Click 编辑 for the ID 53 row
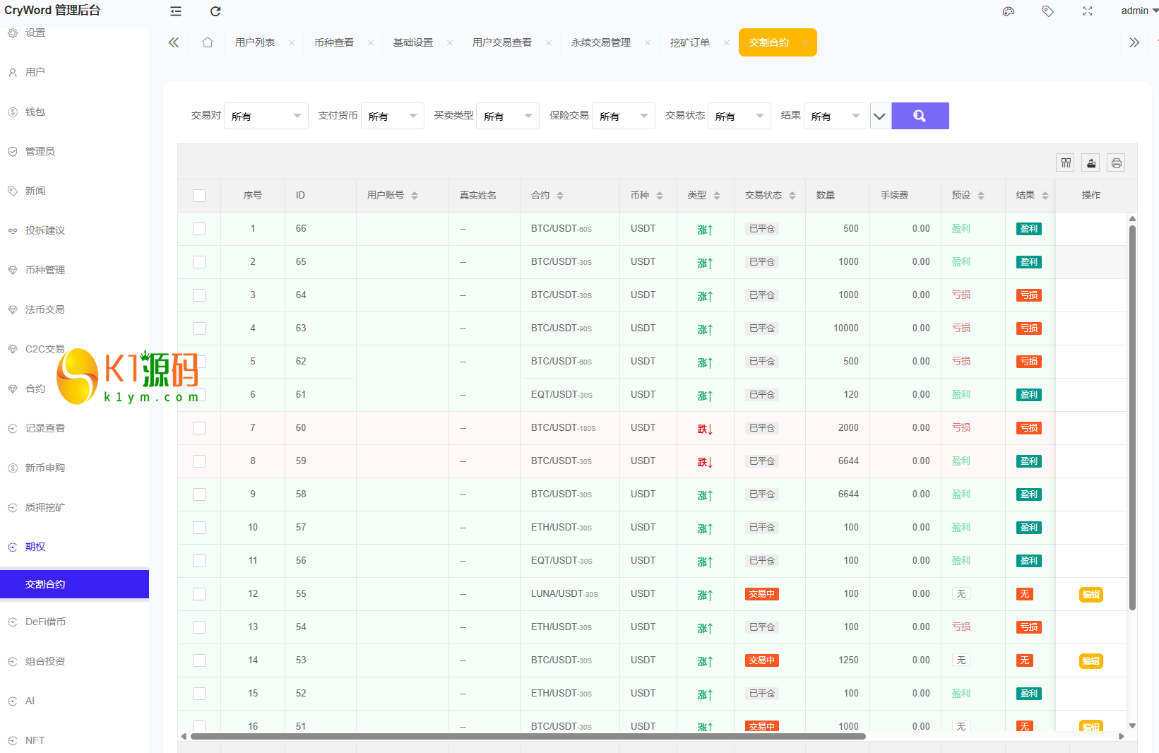 (1091, 661)
